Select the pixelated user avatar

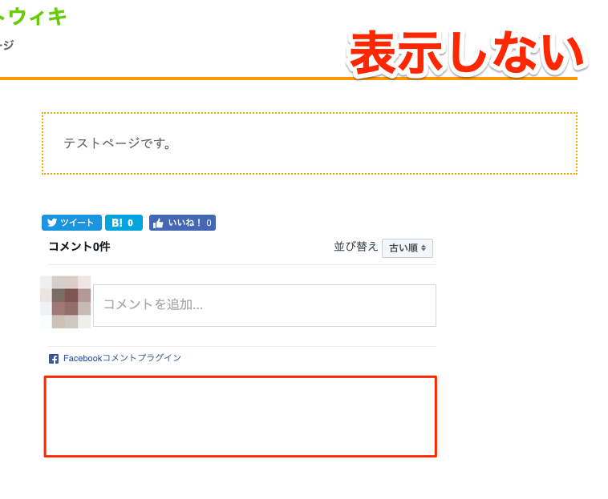point(66,302)
